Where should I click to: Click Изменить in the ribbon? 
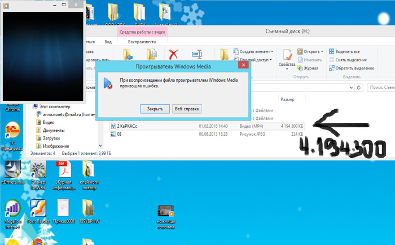310,60
